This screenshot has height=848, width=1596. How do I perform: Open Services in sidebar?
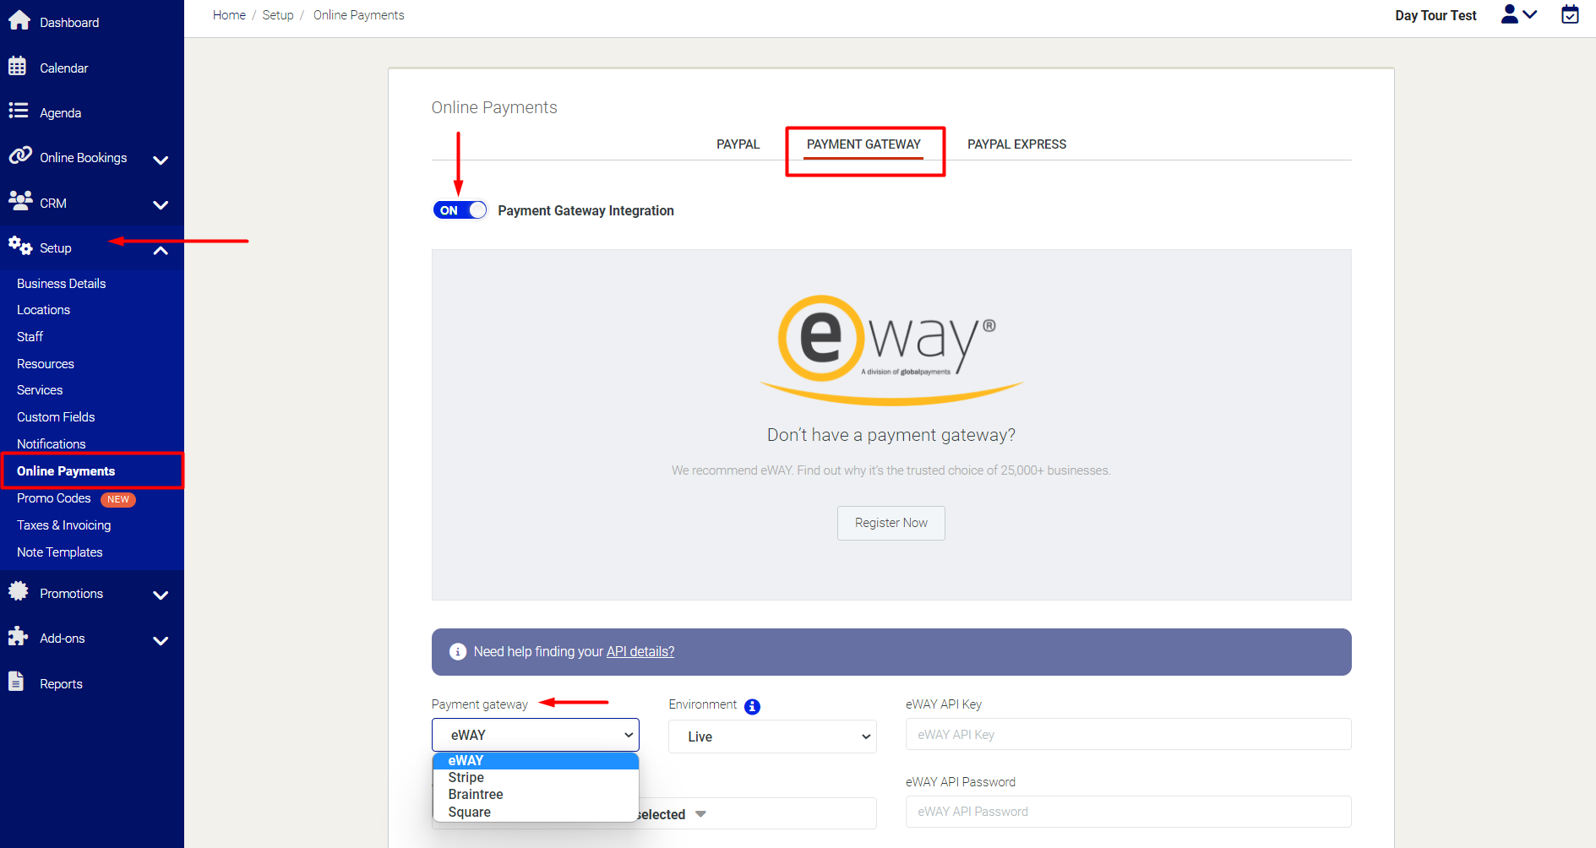40,390
